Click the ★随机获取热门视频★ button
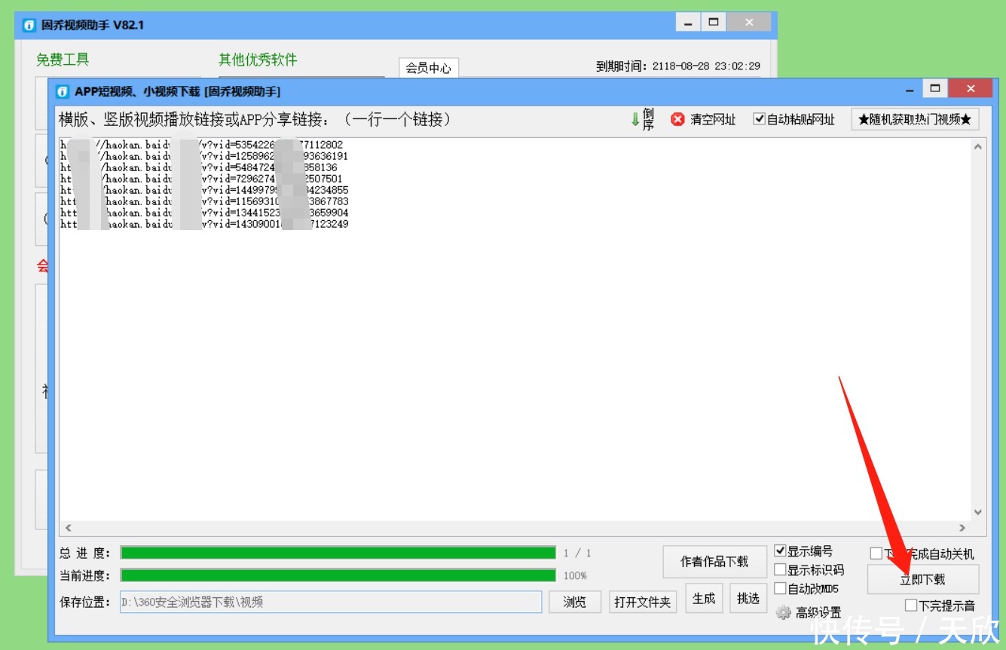The height and width of the screenshot is (650, 1006). [914, 118]
